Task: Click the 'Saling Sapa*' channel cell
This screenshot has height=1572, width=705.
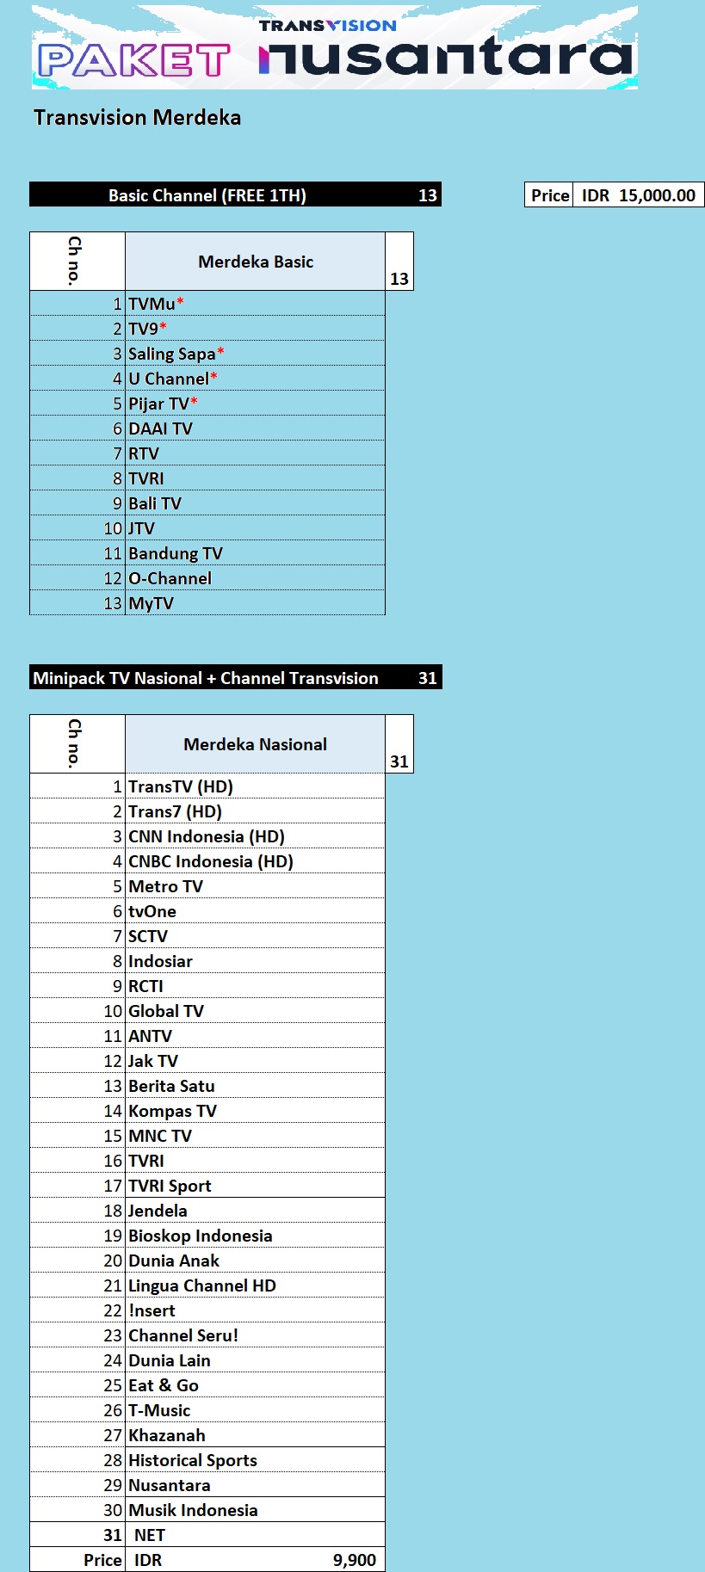Action: 255,353
